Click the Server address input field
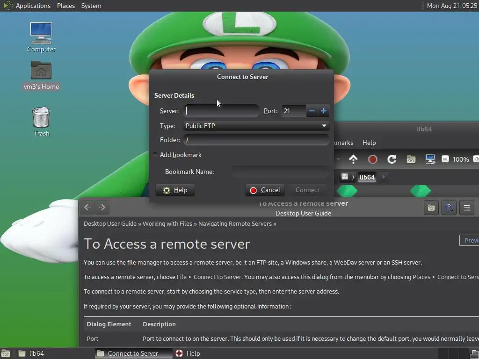The width and height of the screenshot is (479, 359). [x=221, y=111]
